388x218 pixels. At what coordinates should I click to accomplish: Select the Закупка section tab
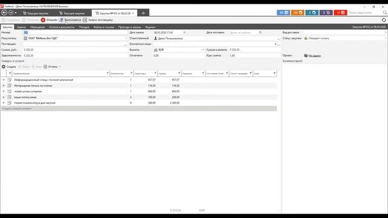point(7,27)
